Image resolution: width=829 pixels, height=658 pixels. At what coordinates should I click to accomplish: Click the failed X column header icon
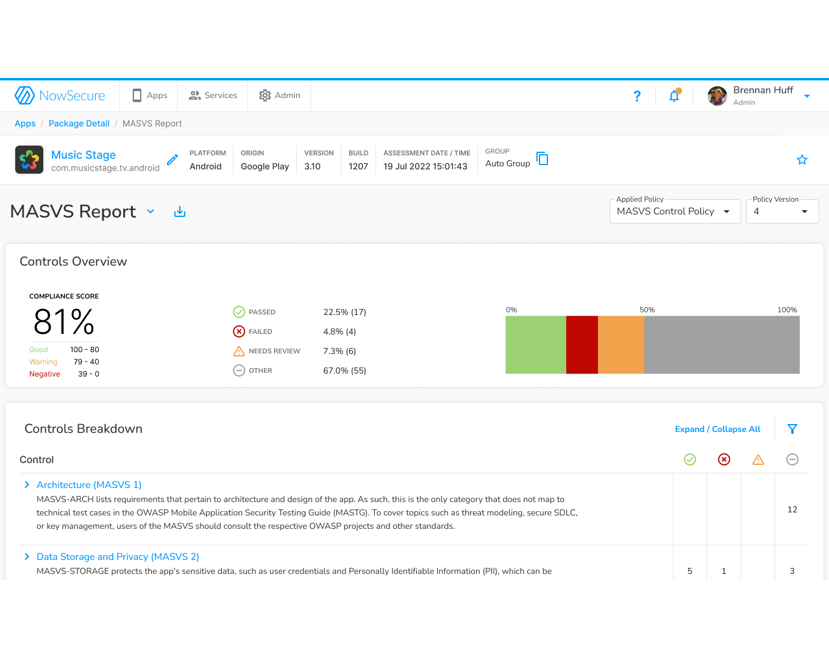pyautogui.click(x=724, y=459)
